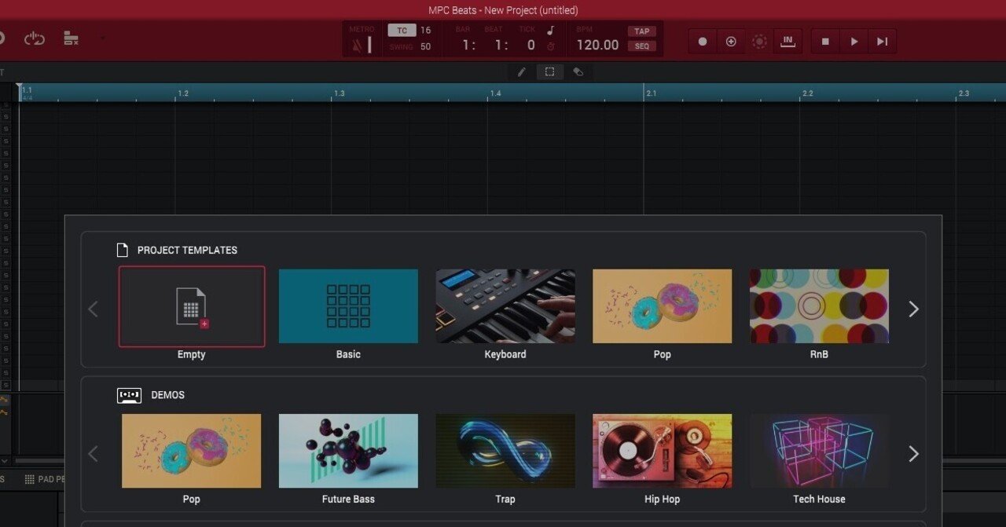
Task: Click the lower orange automation icon at left
Action: coord(5,412)
